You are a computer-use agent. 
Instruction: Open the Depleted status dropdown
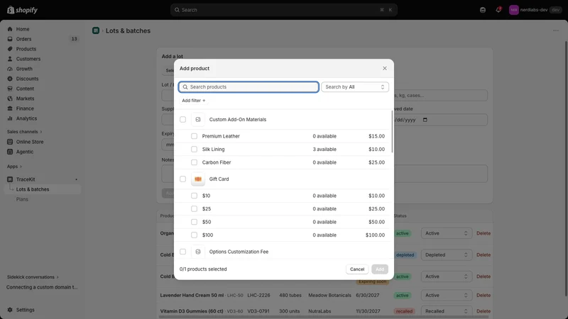[x=447, y=255]
